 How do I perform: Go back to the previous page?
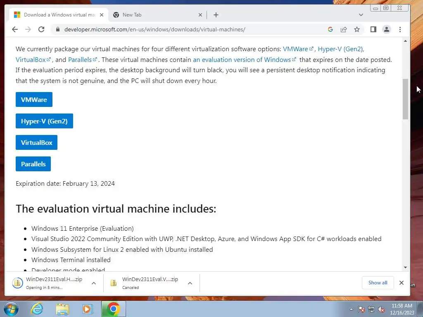(x=15, y=29)
